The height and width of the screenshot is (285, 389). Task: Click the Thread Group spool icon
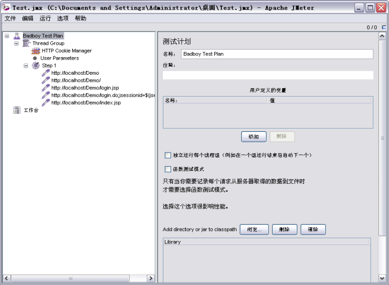[x=26, y=43]
